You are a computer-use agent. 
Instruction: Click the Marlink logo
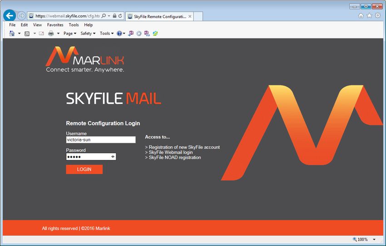point(84,59)
